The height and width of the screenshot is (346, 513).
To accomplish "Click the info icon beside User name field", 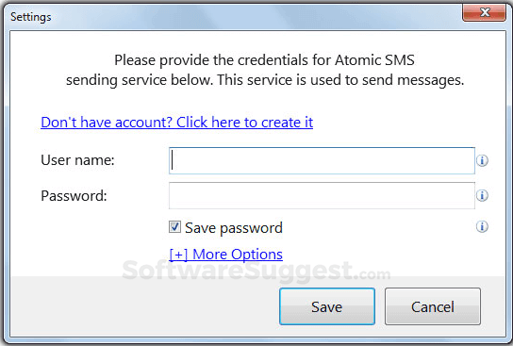I will pos(482,160).
